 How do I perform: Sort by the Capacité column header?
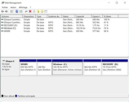(x=83, y=16)
